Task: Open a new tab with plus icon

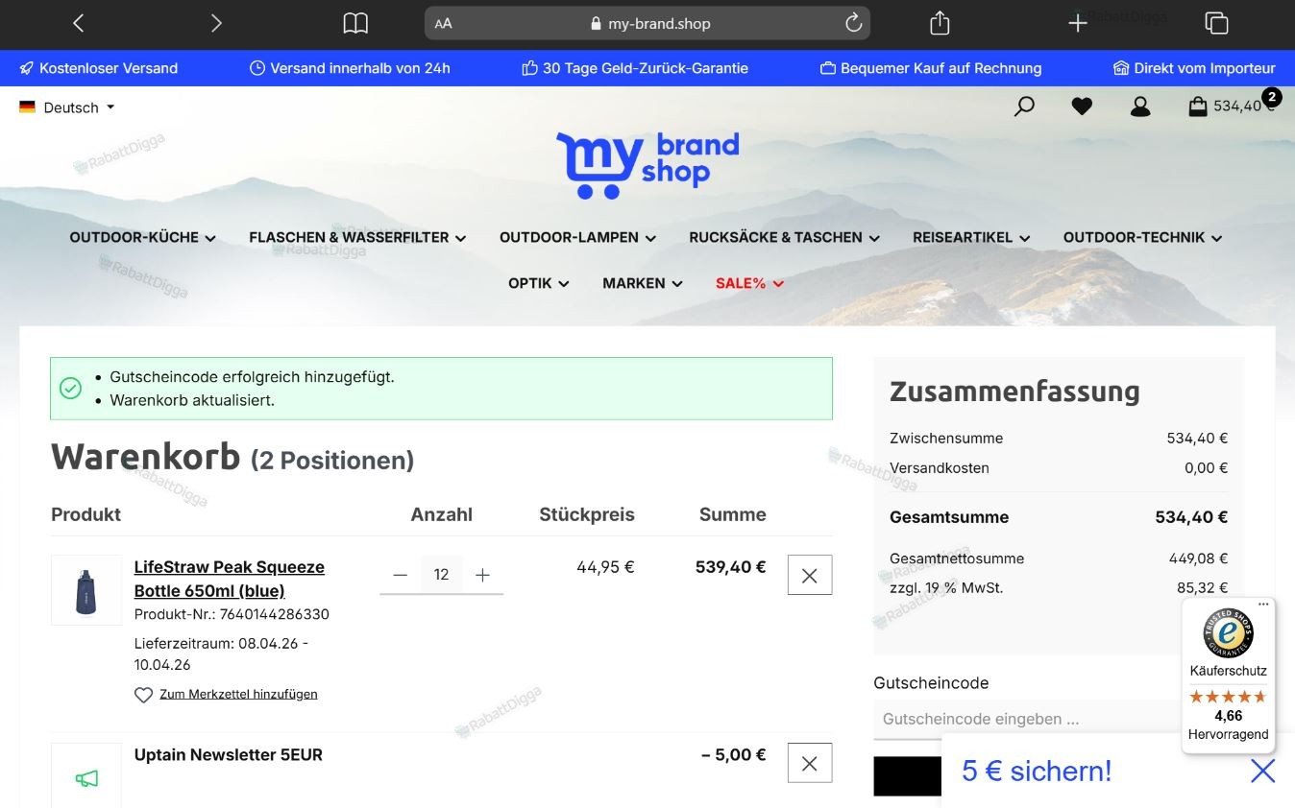Action: tap(1078, 23)
